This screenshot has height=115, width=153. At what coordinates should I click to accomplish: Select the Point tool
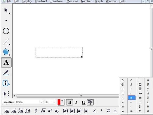(x=6, y=20)
